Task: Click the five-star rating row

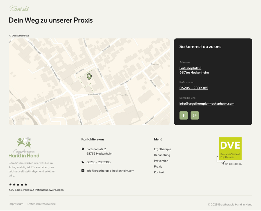Action: point(18,184)
